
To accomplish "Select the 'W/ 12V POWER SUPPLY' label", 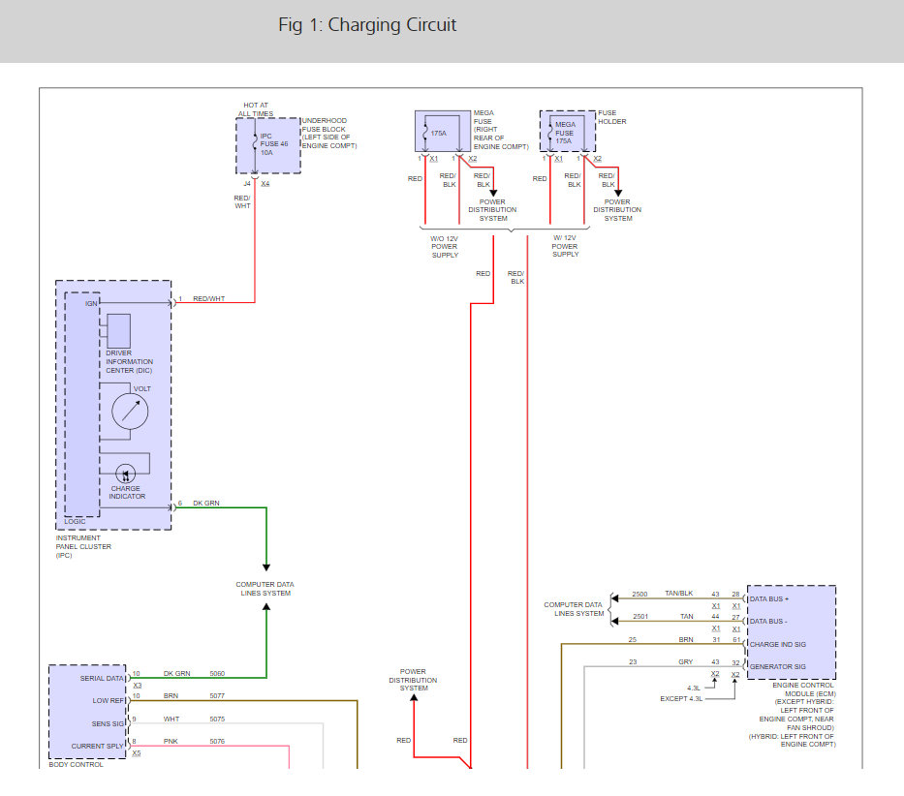I will click(x=565, y=246).
